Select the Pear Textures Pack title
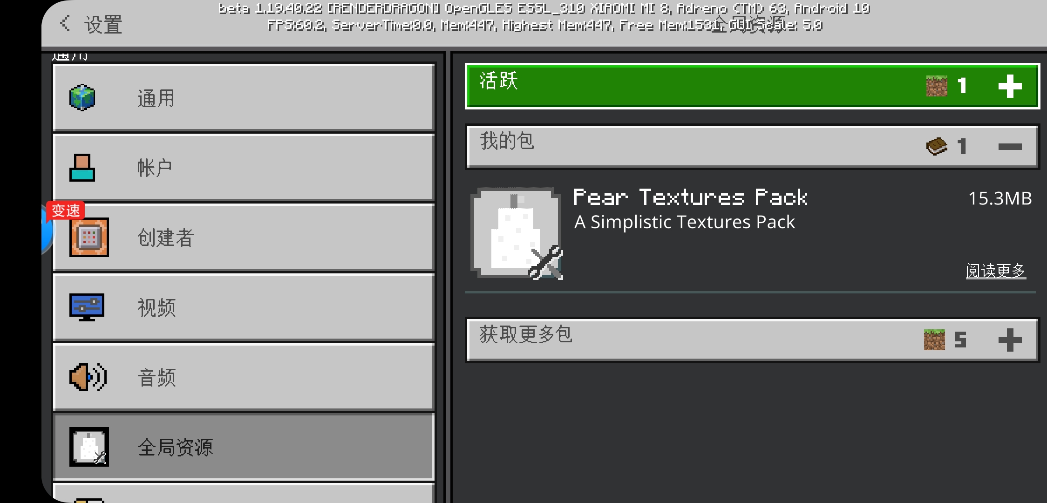Image resolution: width=1047 pixels, height=503 pixels. coord(690,197)
